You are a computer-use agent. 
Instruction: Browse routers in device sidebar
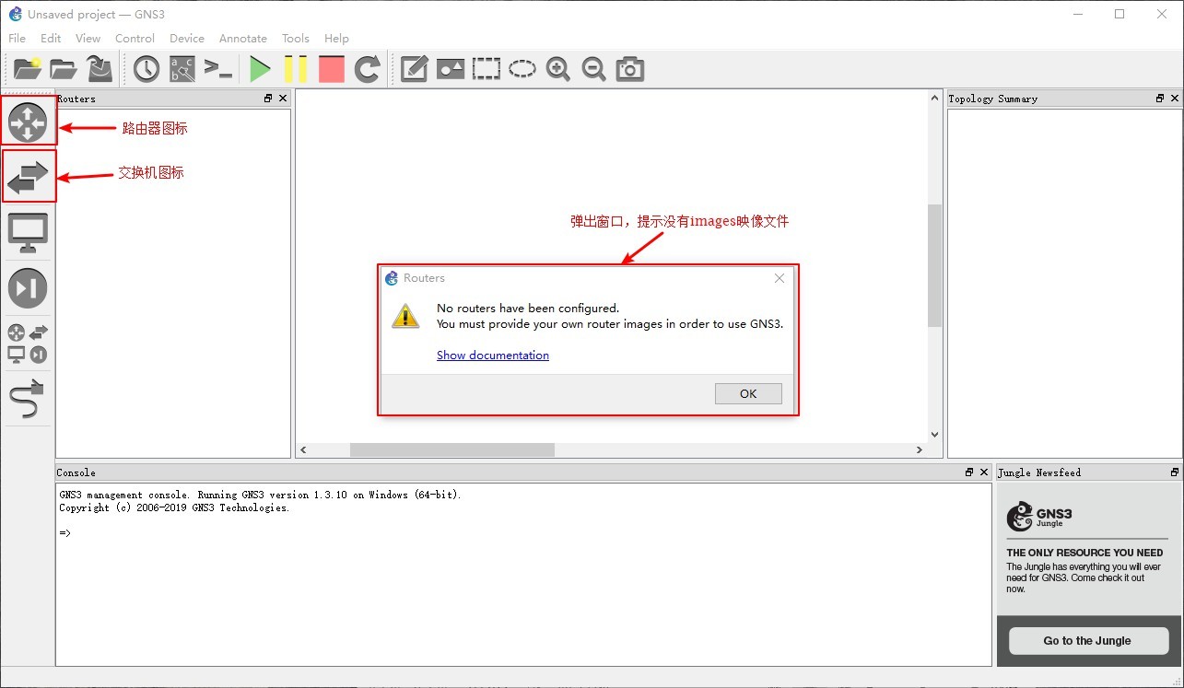[28, 121]
